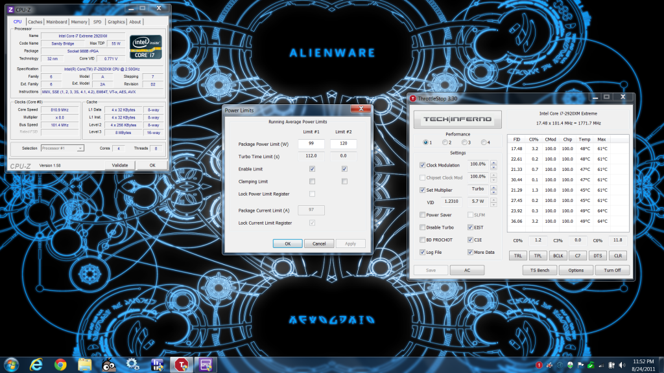
Task: Toggle Clock Modulation checkbox in ThrottleStop
Action: pyautogui.click(x=422, y=165)
